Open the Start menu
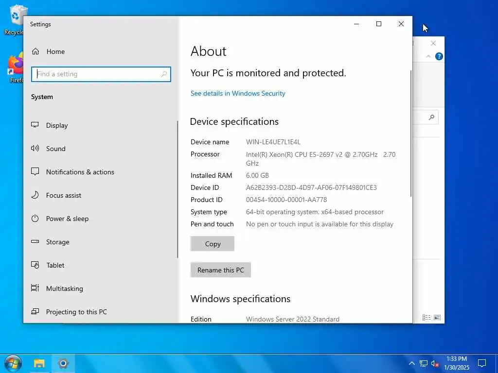 [13, 363]
